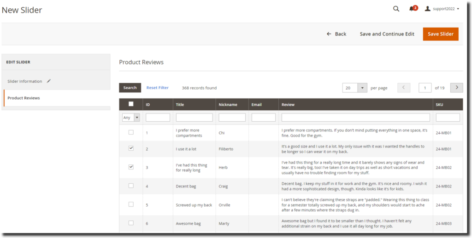Click the ID filter input field
The width and height of the screenshot is (472, 238).
point(158,117)
